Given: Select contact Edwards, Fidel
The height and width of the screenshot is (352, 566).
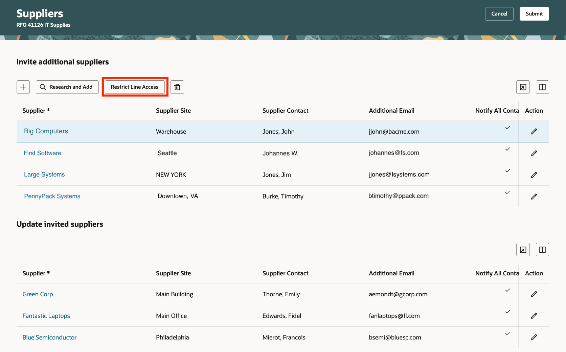Looking at the screenshot, I should point(281,316).
